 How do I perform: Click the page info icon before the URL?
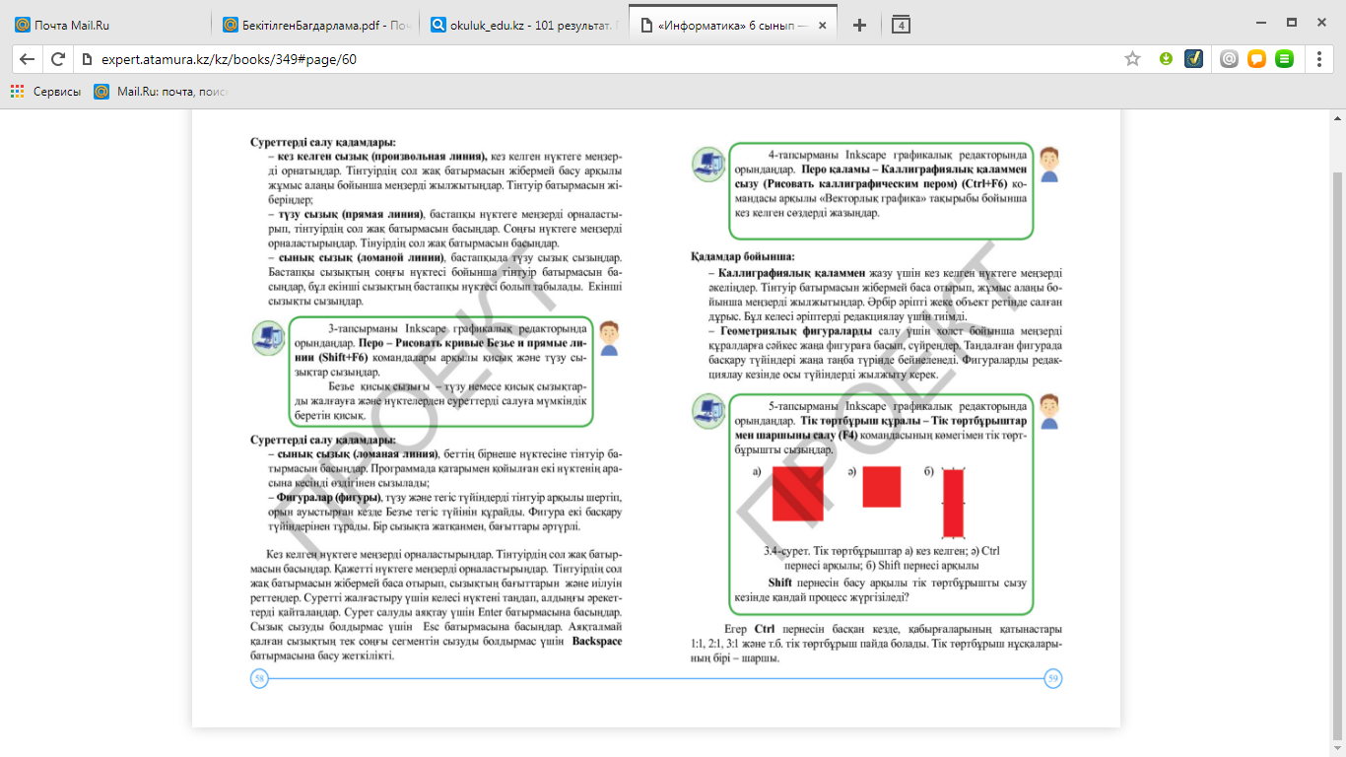click(88, 59)
